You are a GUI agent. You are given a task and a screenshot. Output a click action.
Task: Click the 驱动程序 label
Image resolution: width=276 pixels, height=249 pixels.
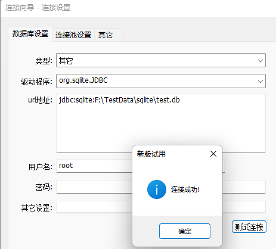[x=37, y=82]
